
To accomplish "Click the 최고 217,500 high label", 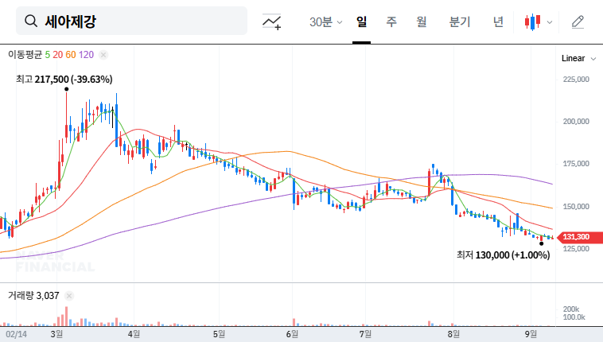I will 64,80.
